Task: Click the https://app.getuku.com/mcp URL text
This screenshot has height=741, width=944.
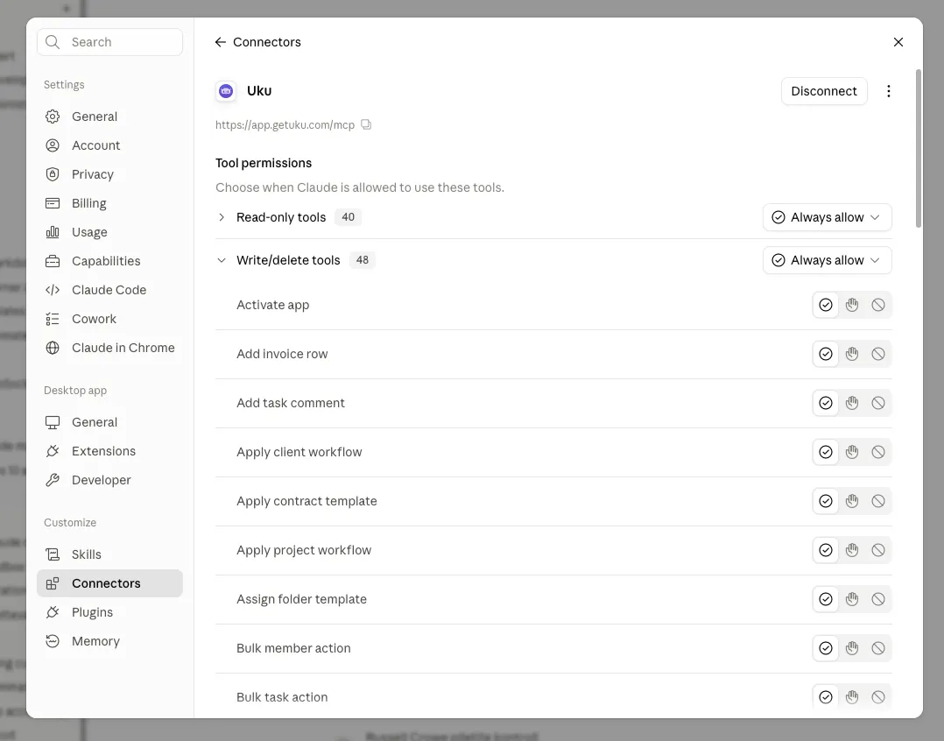Action: coord(285,124)
